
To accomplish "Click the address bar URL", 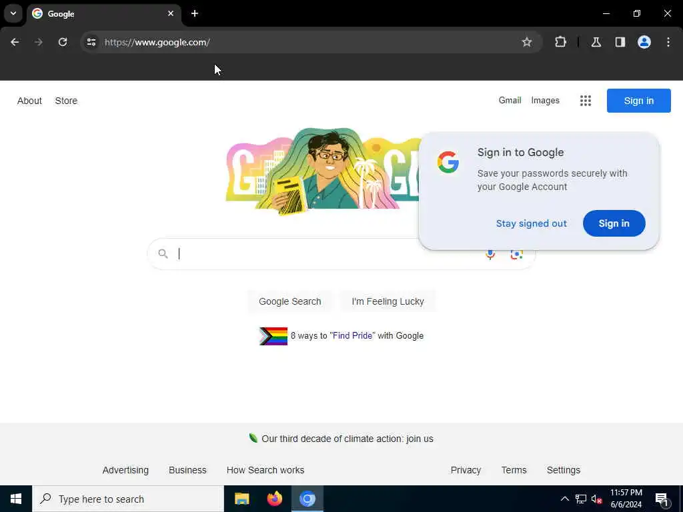I will pyautogui.click(x=157, y=42).
